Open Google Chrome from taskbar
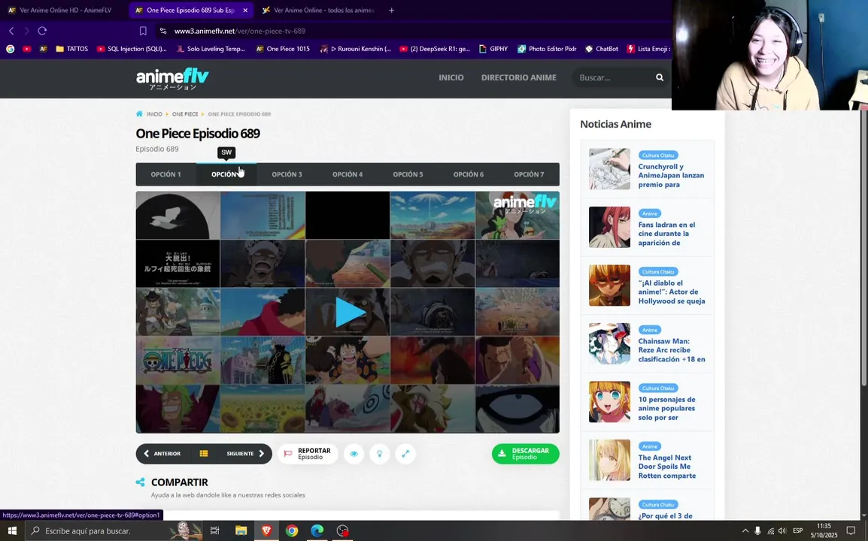 292,530
